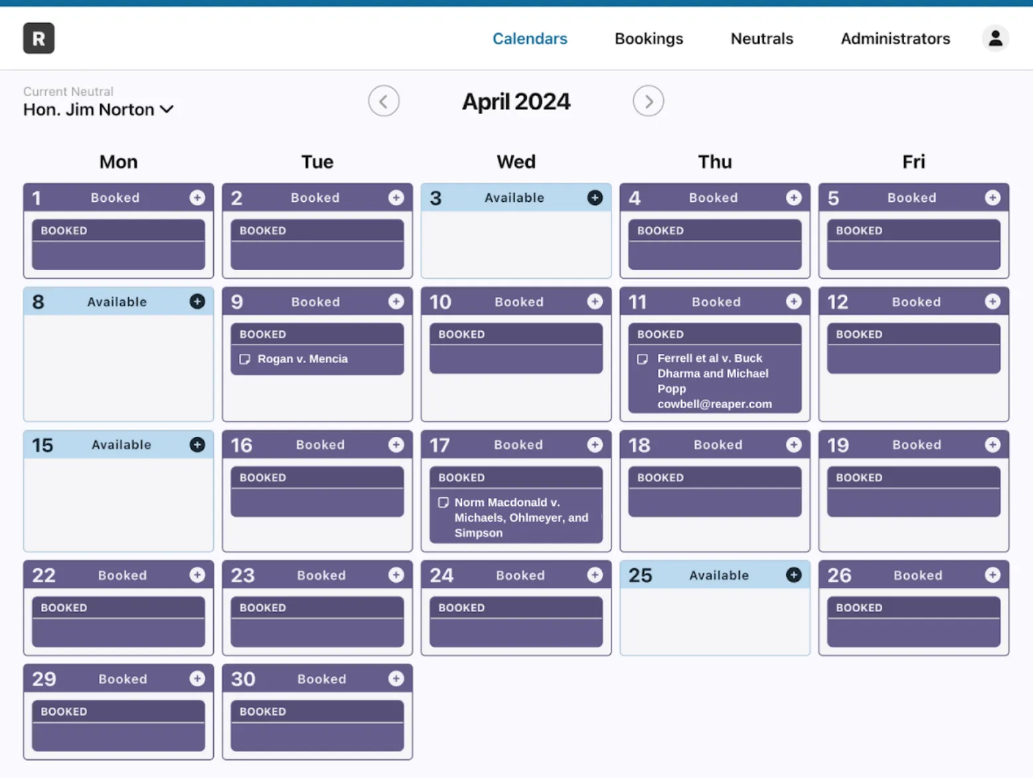Add entry on April 30 plus icon
The height and width of the screenshot is (778, 1033).
396,678
